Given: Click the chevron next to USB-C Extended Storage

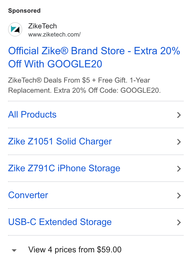Looking at the screenshot, I should (x=179, y=222).
